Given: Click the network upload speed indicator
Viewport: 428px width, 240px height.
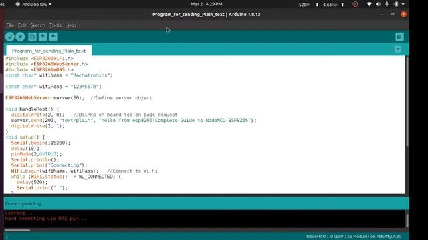Looking at the screenshot, I should tap(333, 5).
